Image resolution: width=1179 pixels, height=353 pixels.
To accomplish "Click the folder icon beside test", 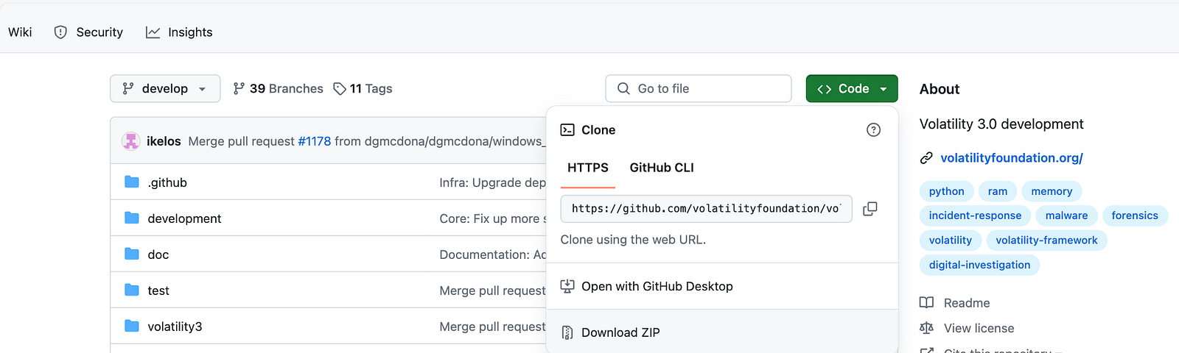I will pos(132,290).
